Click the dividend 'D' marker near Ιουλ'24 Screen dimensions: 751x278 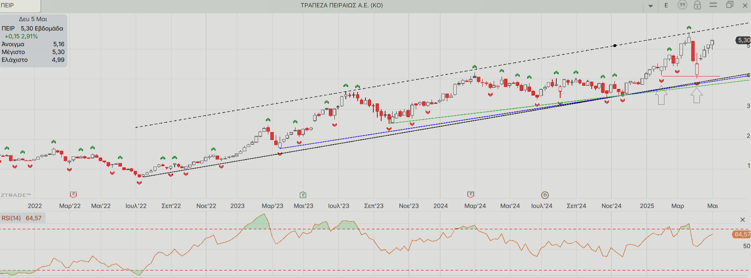(545, 195)
